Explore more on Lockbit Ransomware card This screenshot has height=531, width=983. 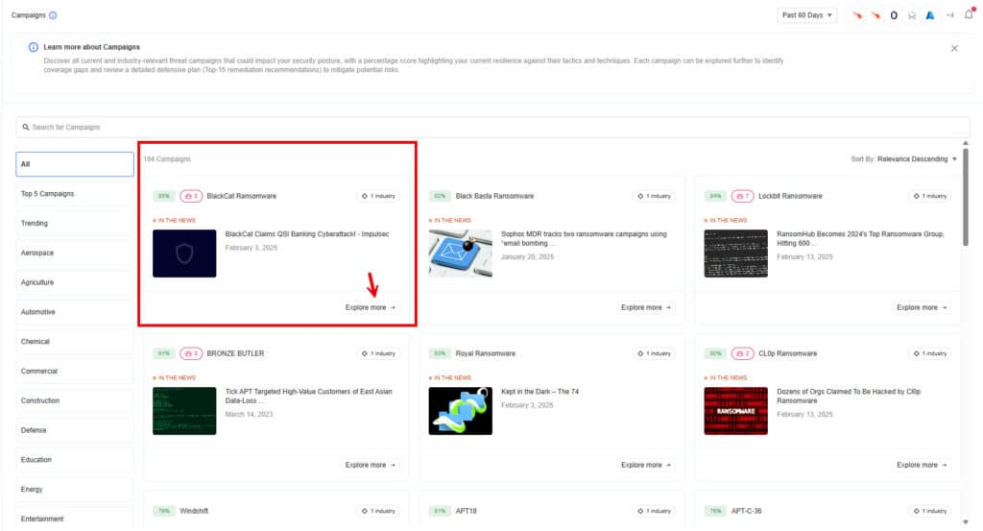(923, 308)
